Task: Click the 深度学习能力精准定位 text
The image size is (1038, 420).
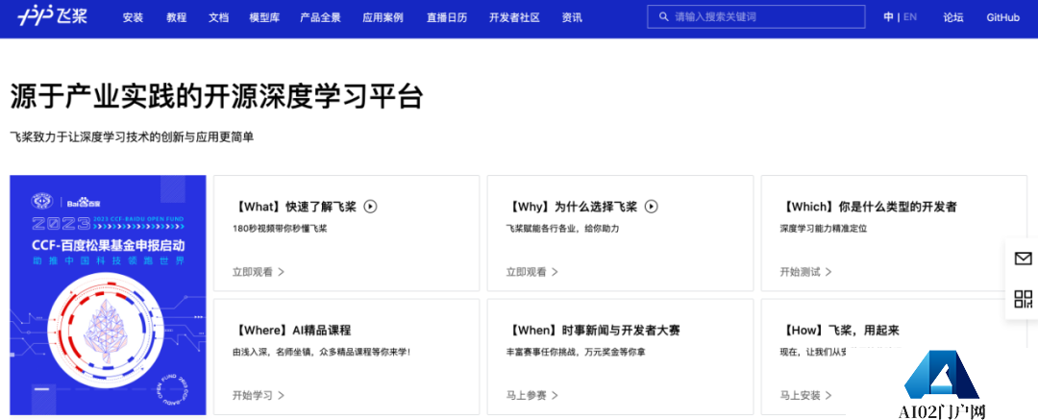Action: [824, 229]
